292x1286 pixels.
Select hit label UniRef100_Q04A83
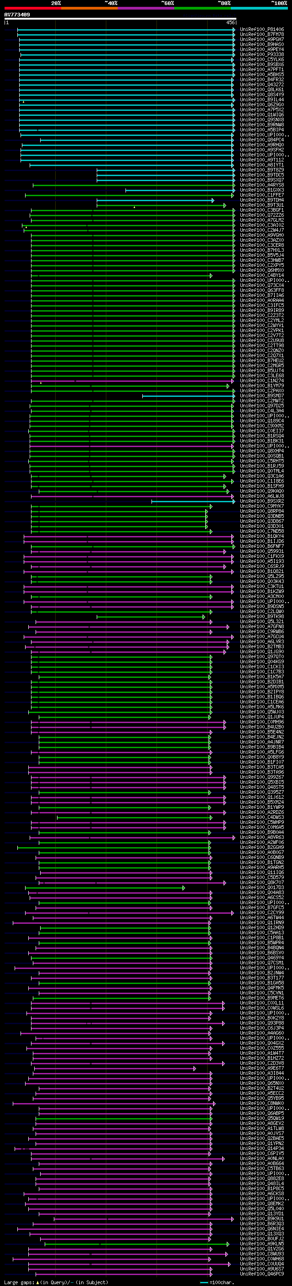click(x=262, y=893)
